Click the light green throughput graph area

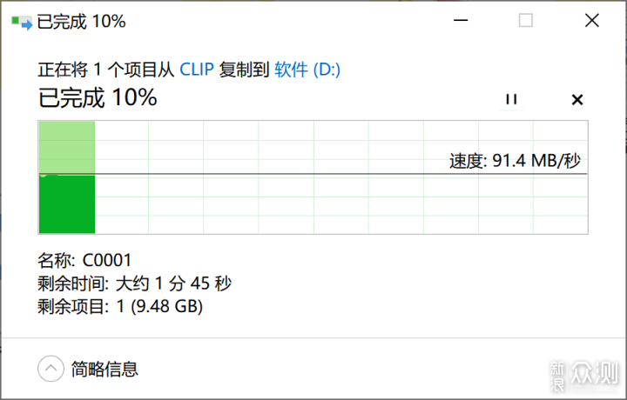[67, 148]
